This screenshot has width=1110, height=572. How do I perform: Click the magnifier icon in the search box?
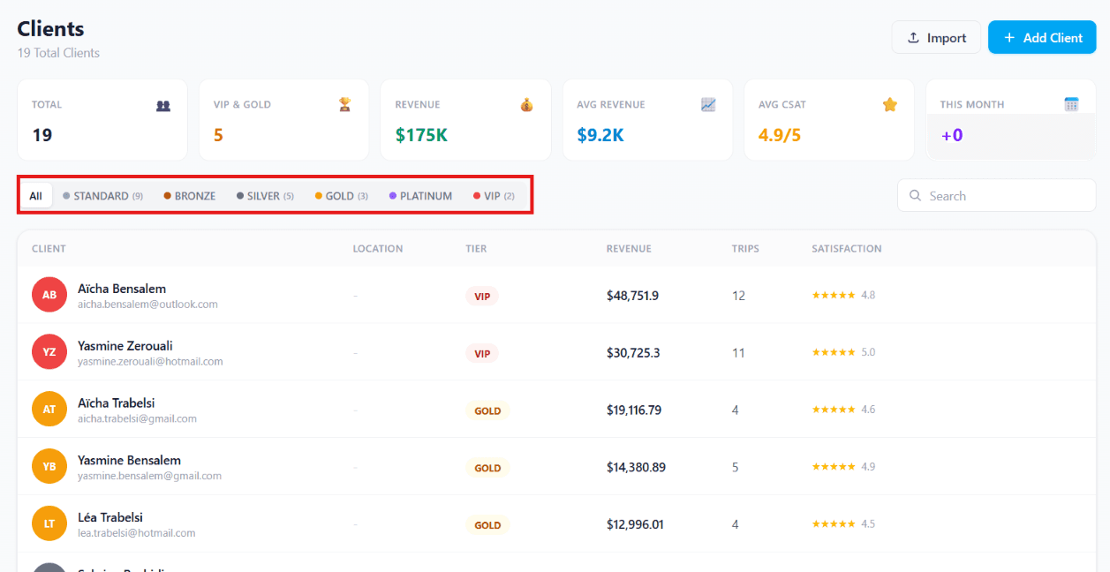pyautogui.click(x=916, y=196)
